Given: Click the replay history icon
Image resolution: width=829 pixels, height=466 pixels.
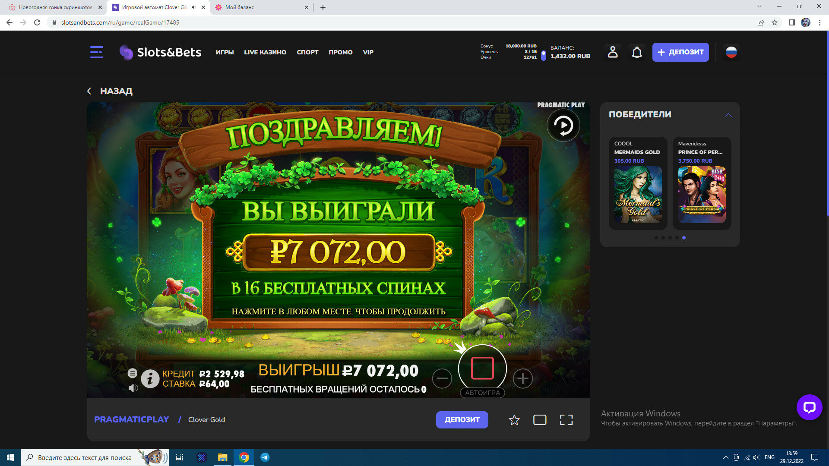Looking at the screenshot, I should 563,126.
